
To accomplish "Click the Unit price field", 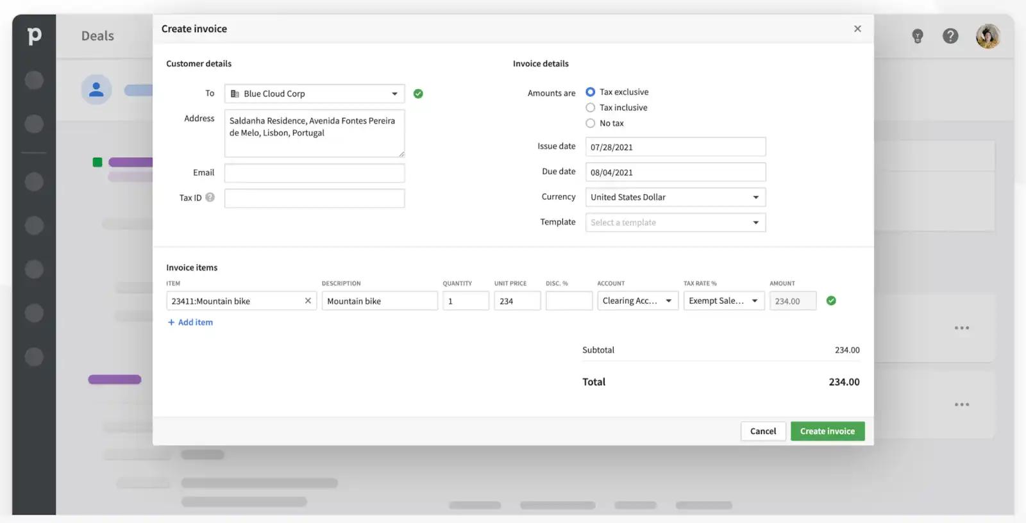I will pyautogui.click(x=517, y=301).
